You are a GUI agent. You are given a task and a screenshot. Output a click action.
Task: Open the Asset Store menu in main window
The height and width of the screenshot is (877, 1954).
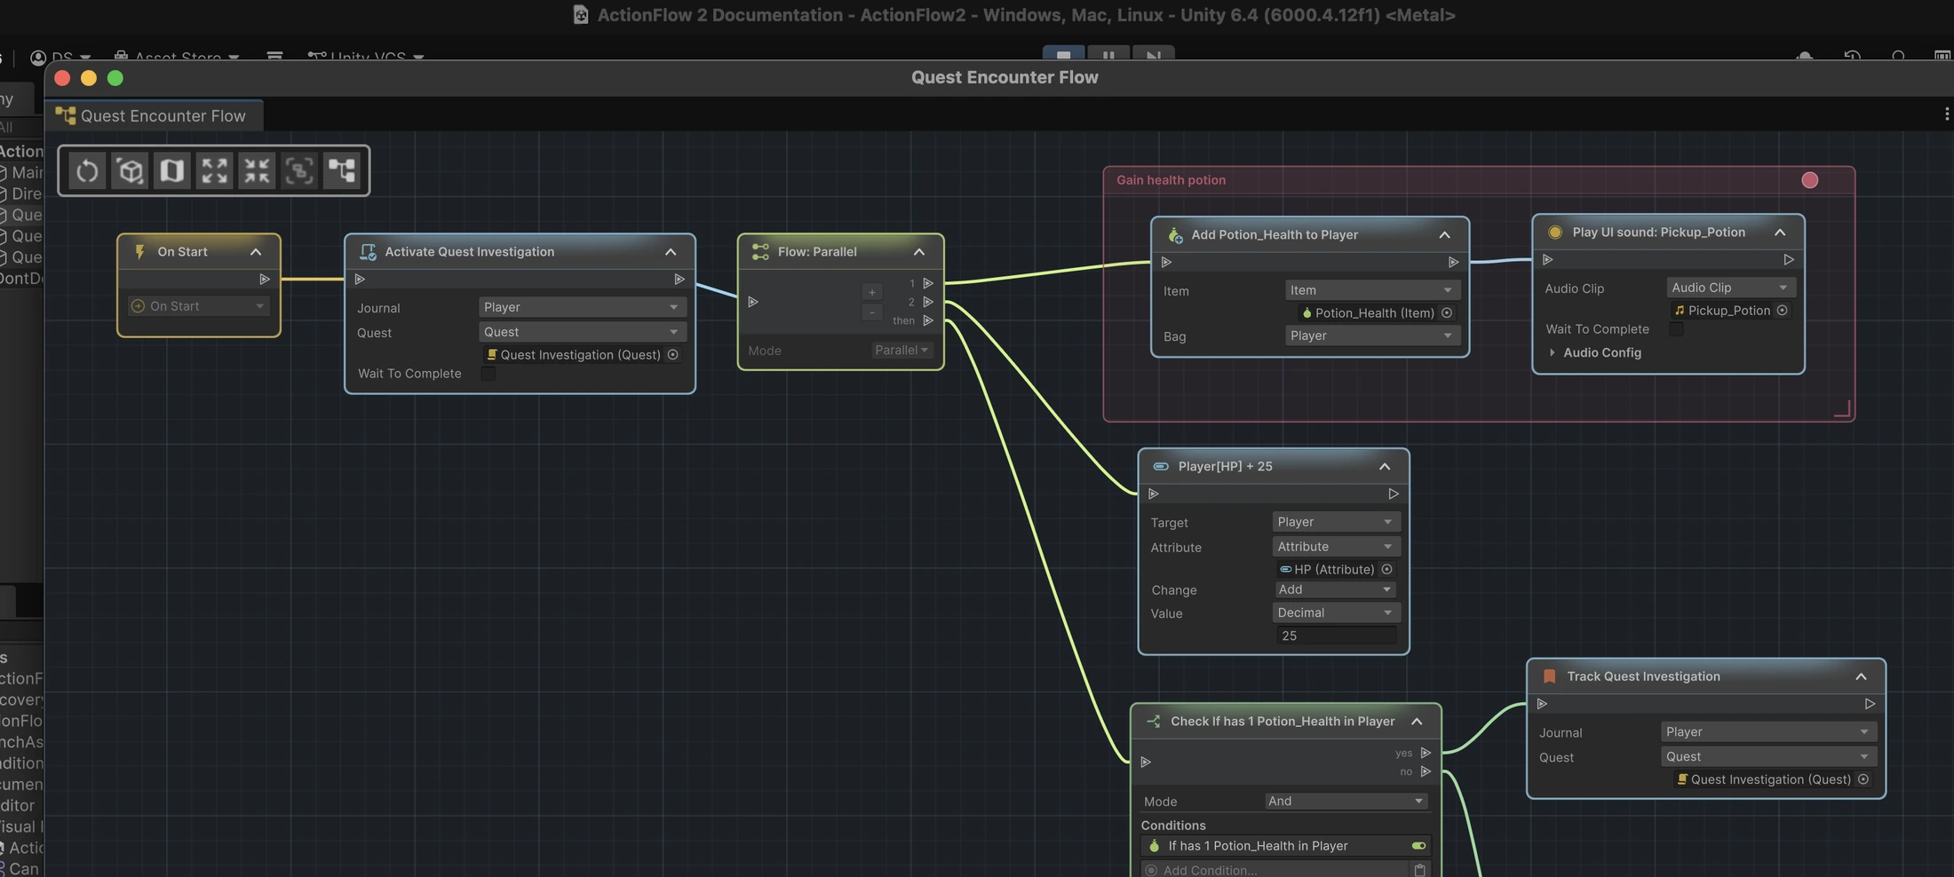point(177,56)
